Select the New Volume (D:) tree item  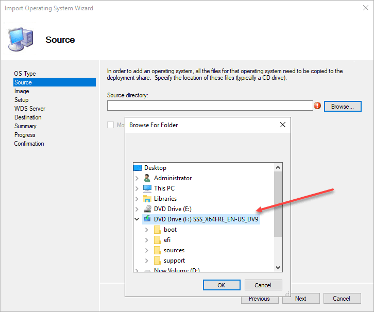(x=177, y=270)
